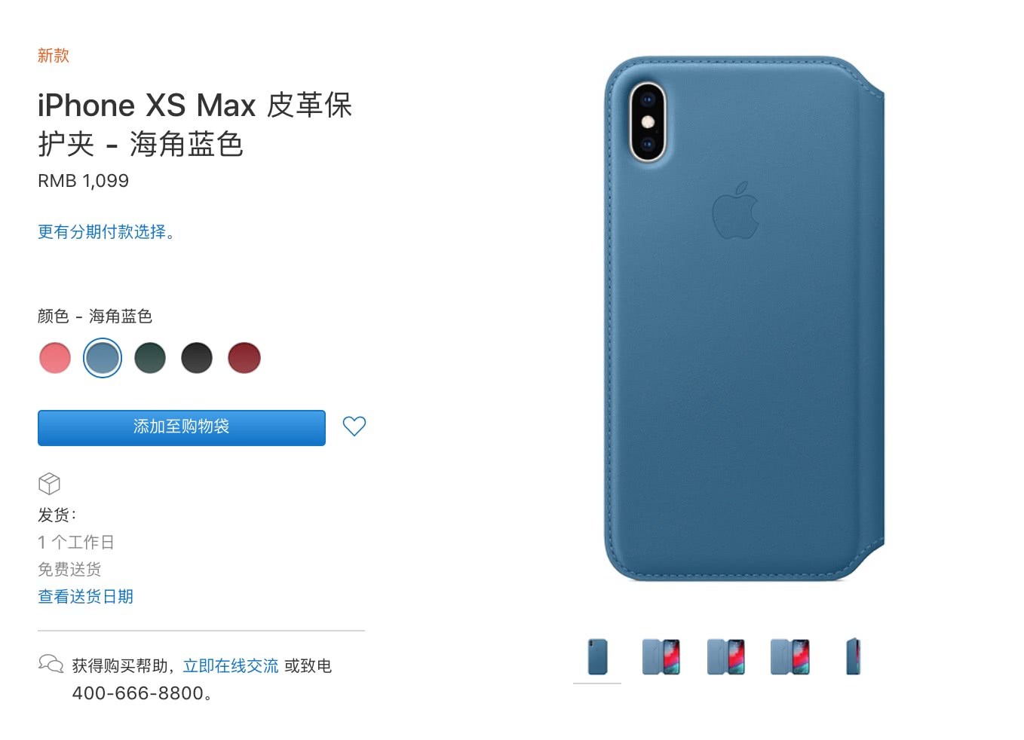Click the shipping box icon

(x=49, y=483)
